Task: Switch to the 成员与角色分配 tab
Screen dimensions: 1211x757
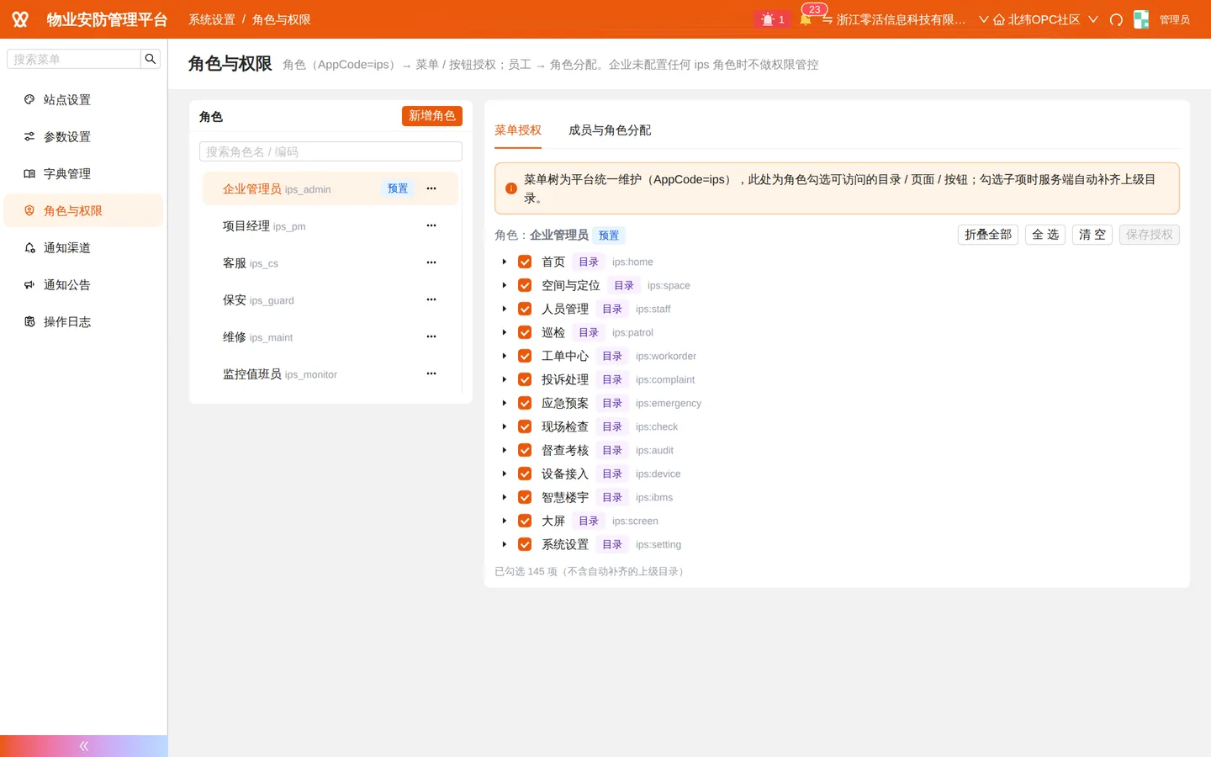Action: pyautogui.click(x=610, y=130)
